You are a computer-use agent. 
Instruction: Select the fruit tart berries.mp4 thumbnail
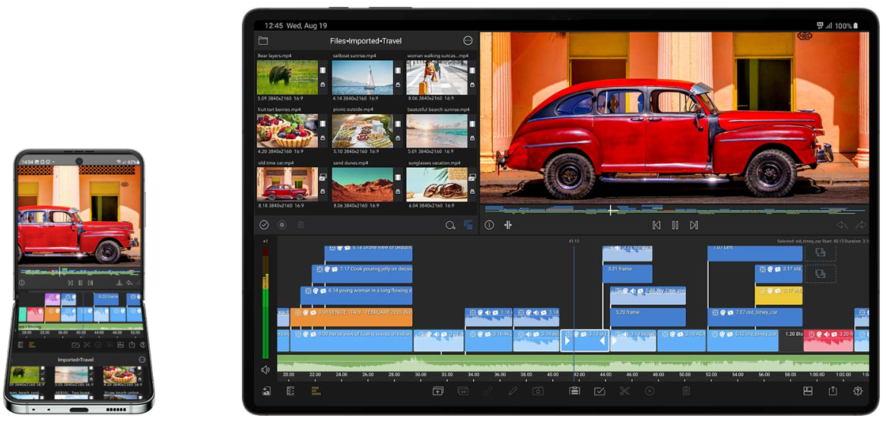tap(287, 131)
